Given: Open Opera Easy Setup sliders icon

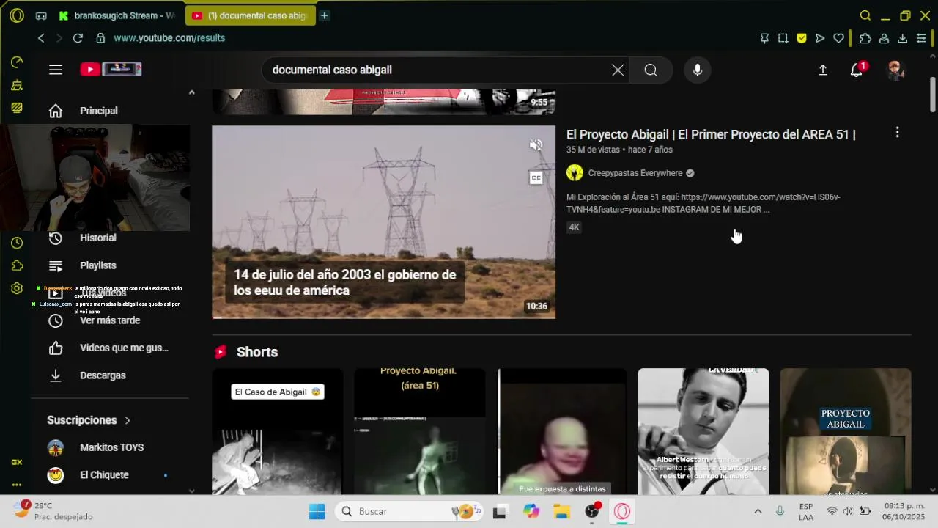Looking at the screenshot, I should pos(921,38).
